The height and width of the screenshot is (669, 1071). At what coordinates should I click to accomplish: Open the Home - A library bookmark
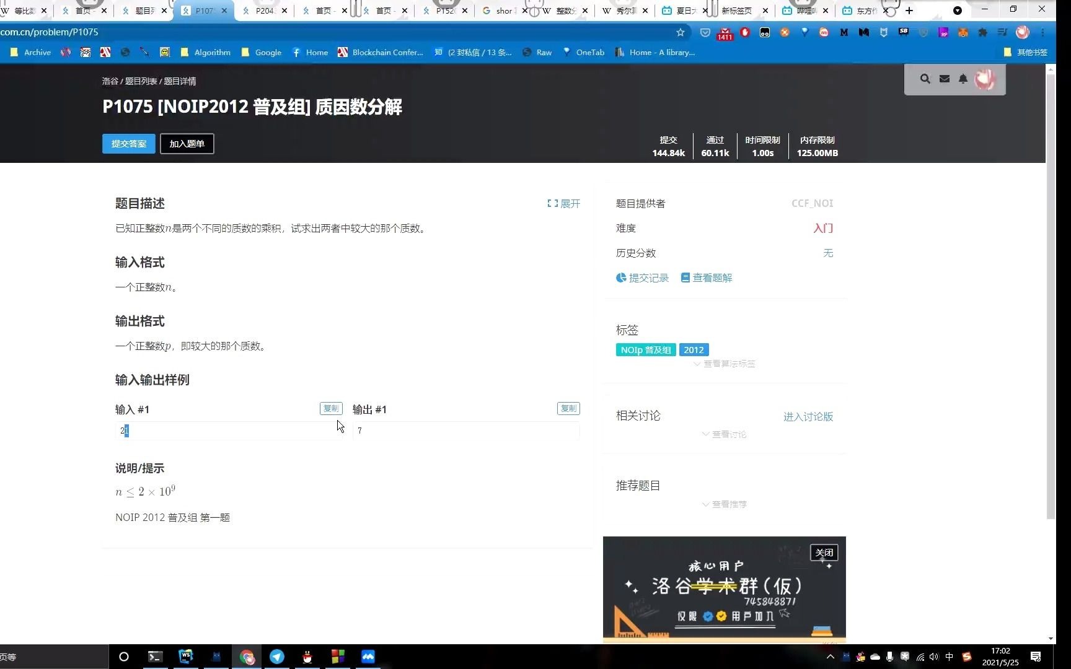654,53
